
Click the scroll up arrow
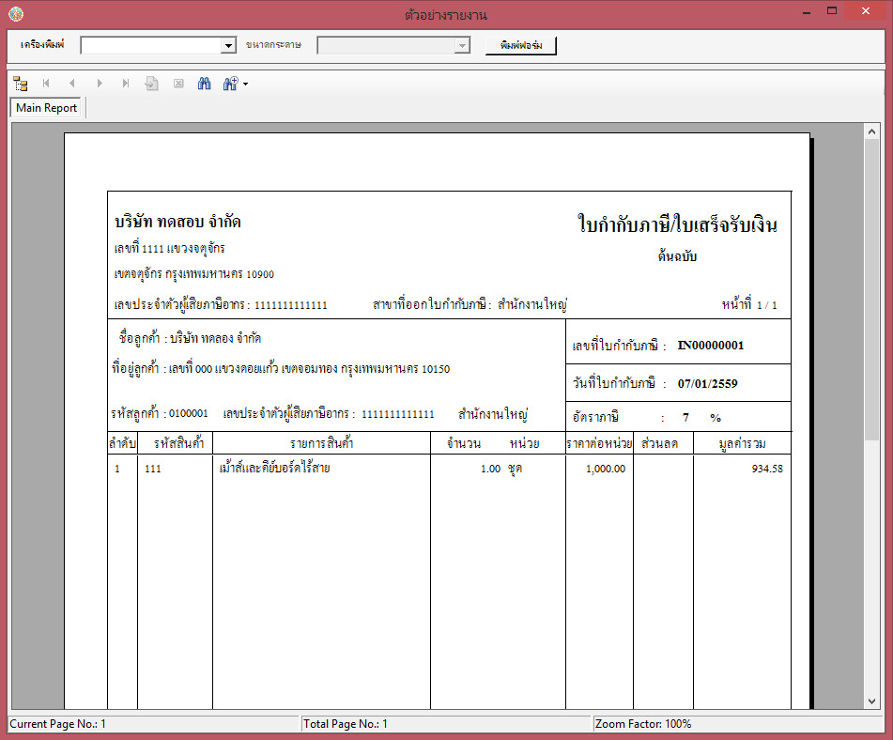pos(872,131)
